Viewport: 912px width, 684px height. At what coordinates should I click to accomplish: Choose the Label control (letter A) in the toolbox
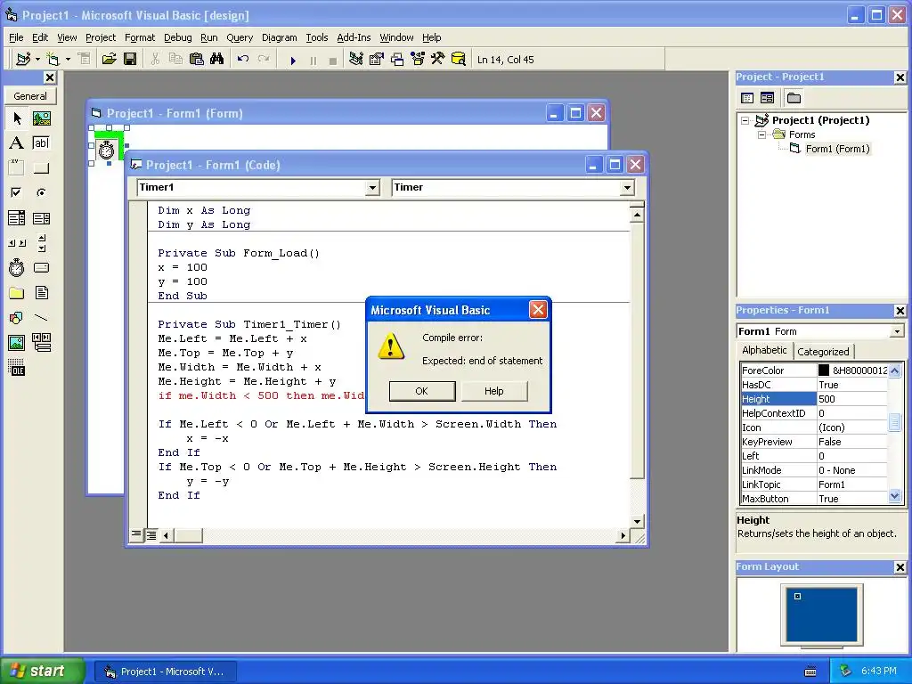[17, 143]
